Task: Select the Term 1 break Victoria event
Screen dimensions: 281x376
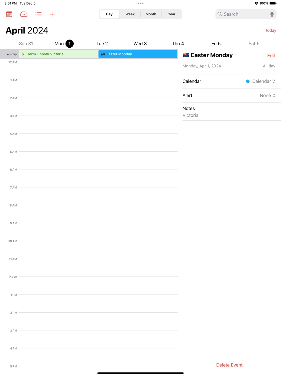Action: (58, 54)
